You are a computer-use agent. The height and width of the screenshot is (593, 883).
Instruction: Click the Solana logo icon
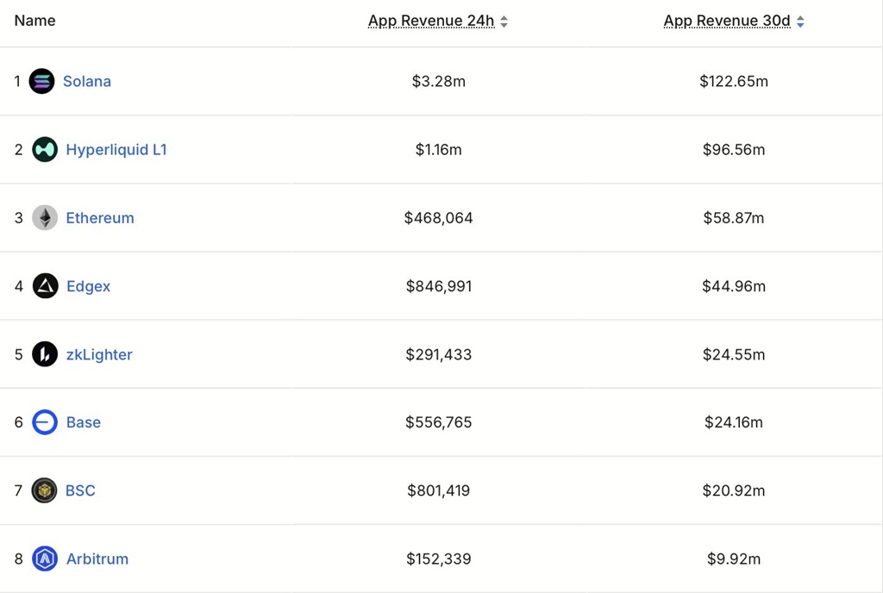pyautogui.click(x=41, y=81)
